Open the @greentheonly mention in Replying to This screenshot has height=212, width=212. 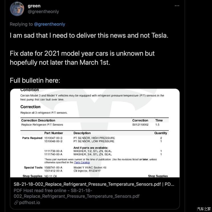[x=50, y=24]
